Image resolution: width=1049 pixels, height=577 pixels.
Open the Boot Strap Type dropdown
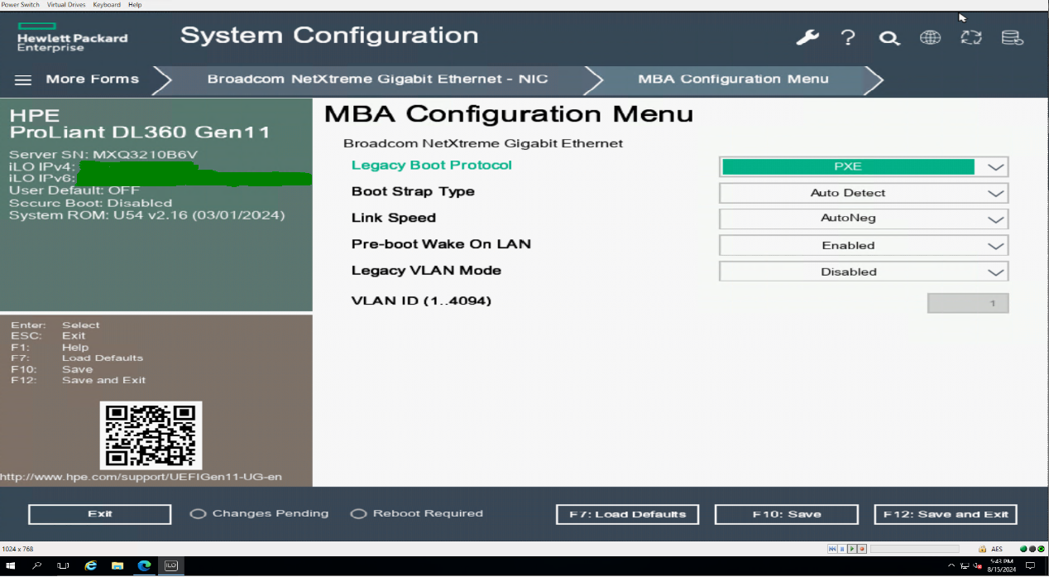click(864, 193)
